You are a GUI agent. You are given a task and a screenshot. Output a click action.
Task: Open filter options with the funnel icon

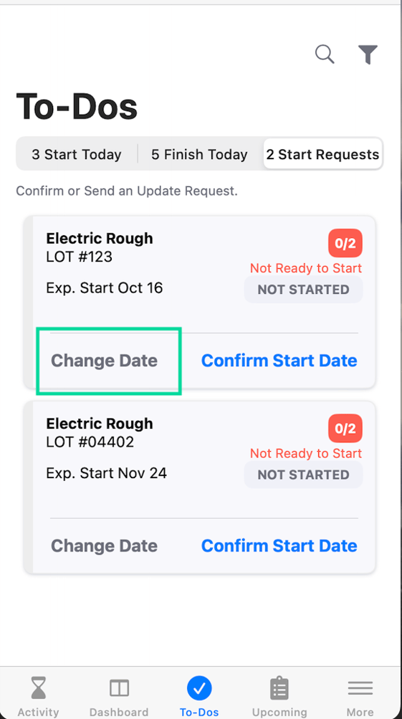[368, 54]
